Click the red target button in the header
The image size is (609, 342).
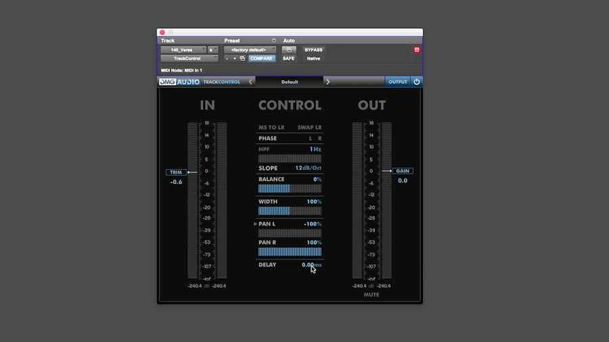[417, 49]
